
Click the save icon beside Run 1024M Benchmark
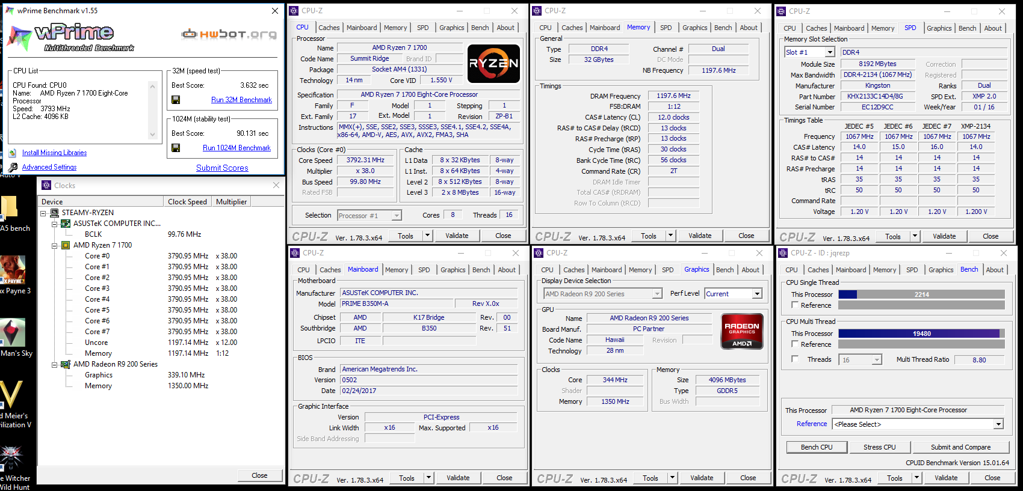[176, 148]
